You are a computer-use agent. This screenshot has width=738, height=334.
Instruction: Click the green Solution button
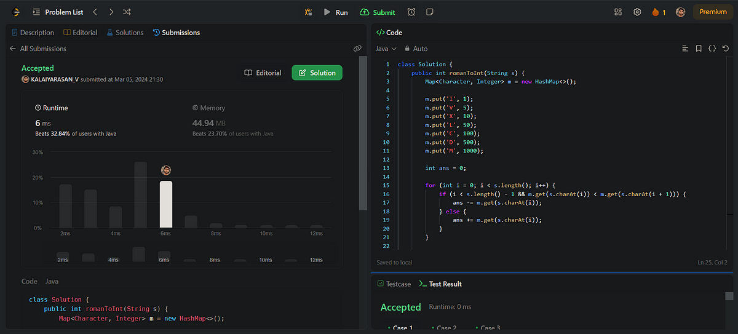317,73
